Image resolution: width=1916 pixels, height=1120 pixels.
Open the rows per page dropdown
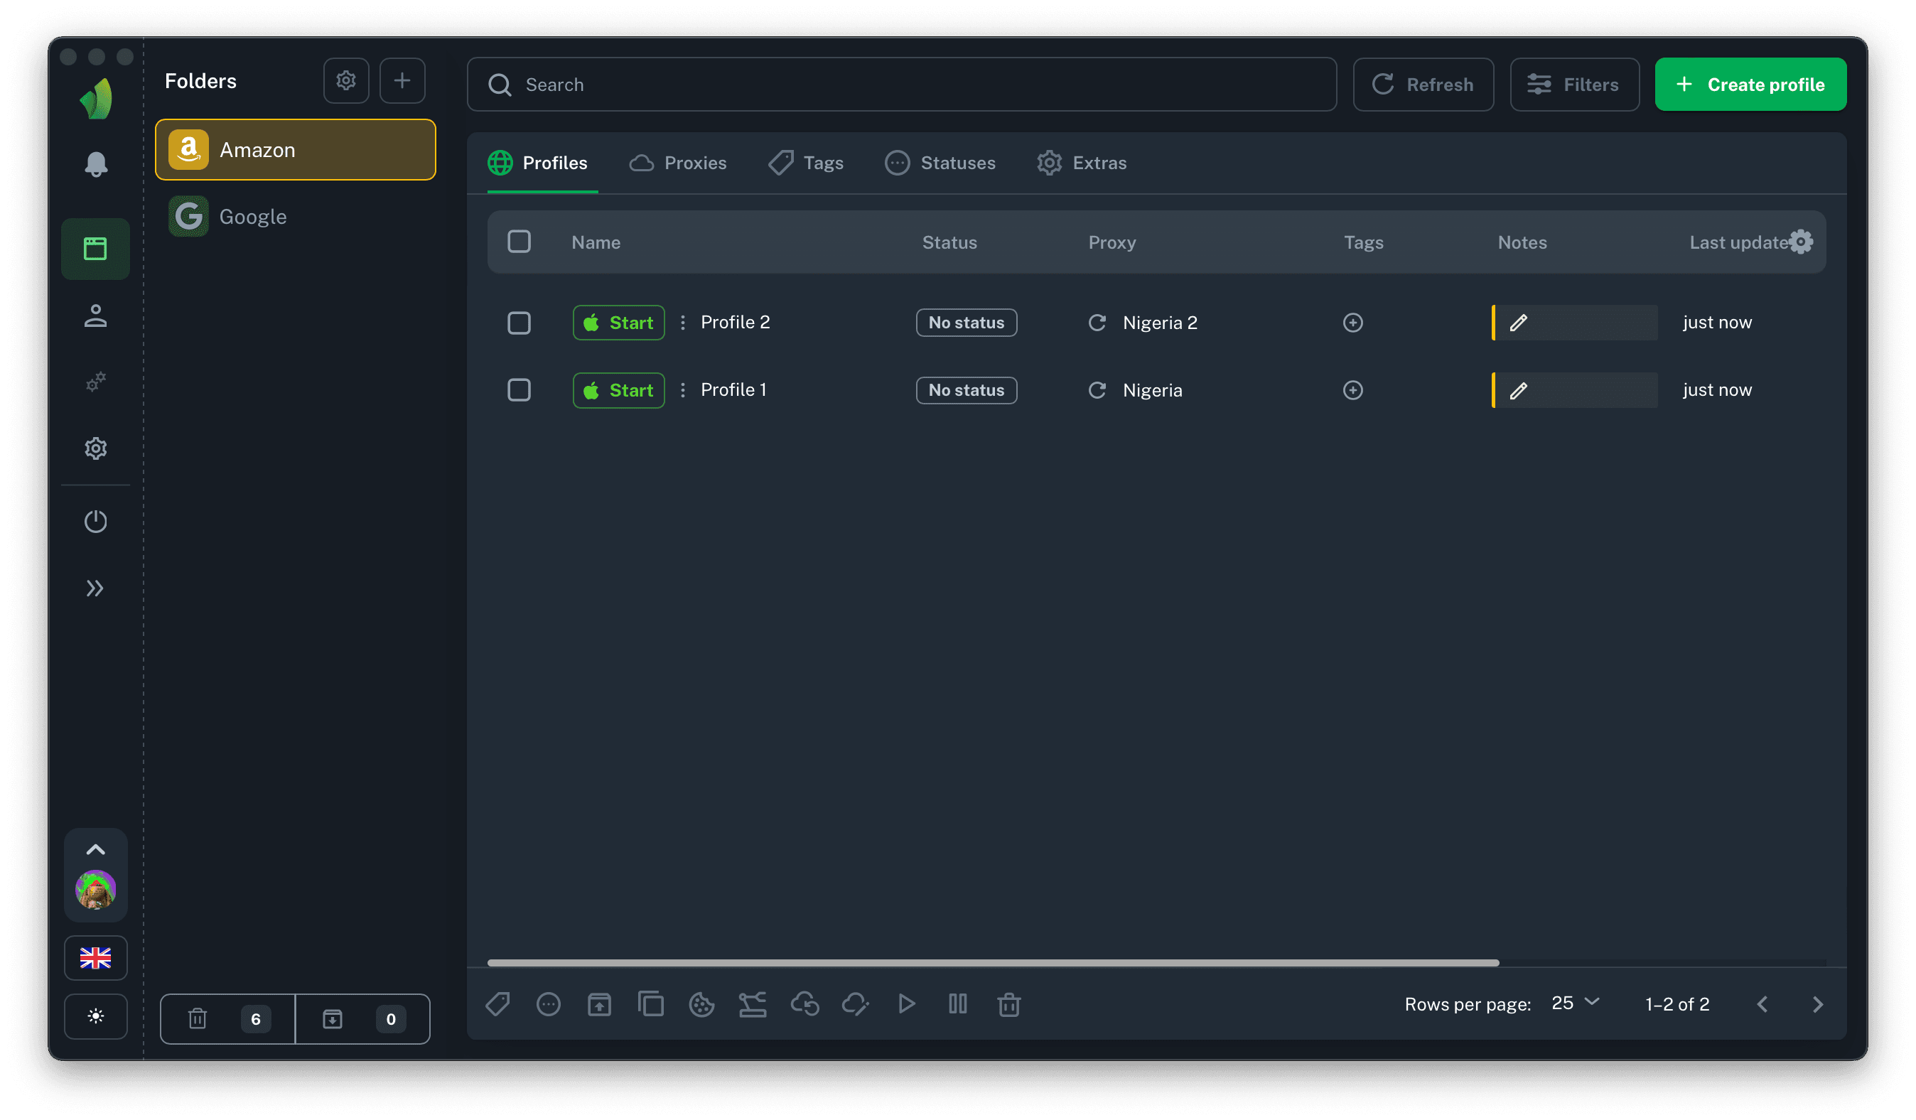[1576, 1003]
